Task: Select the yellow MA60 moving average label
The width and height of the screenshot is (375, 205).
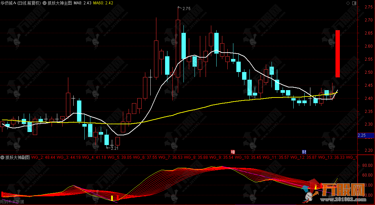Action: [103, 3]
